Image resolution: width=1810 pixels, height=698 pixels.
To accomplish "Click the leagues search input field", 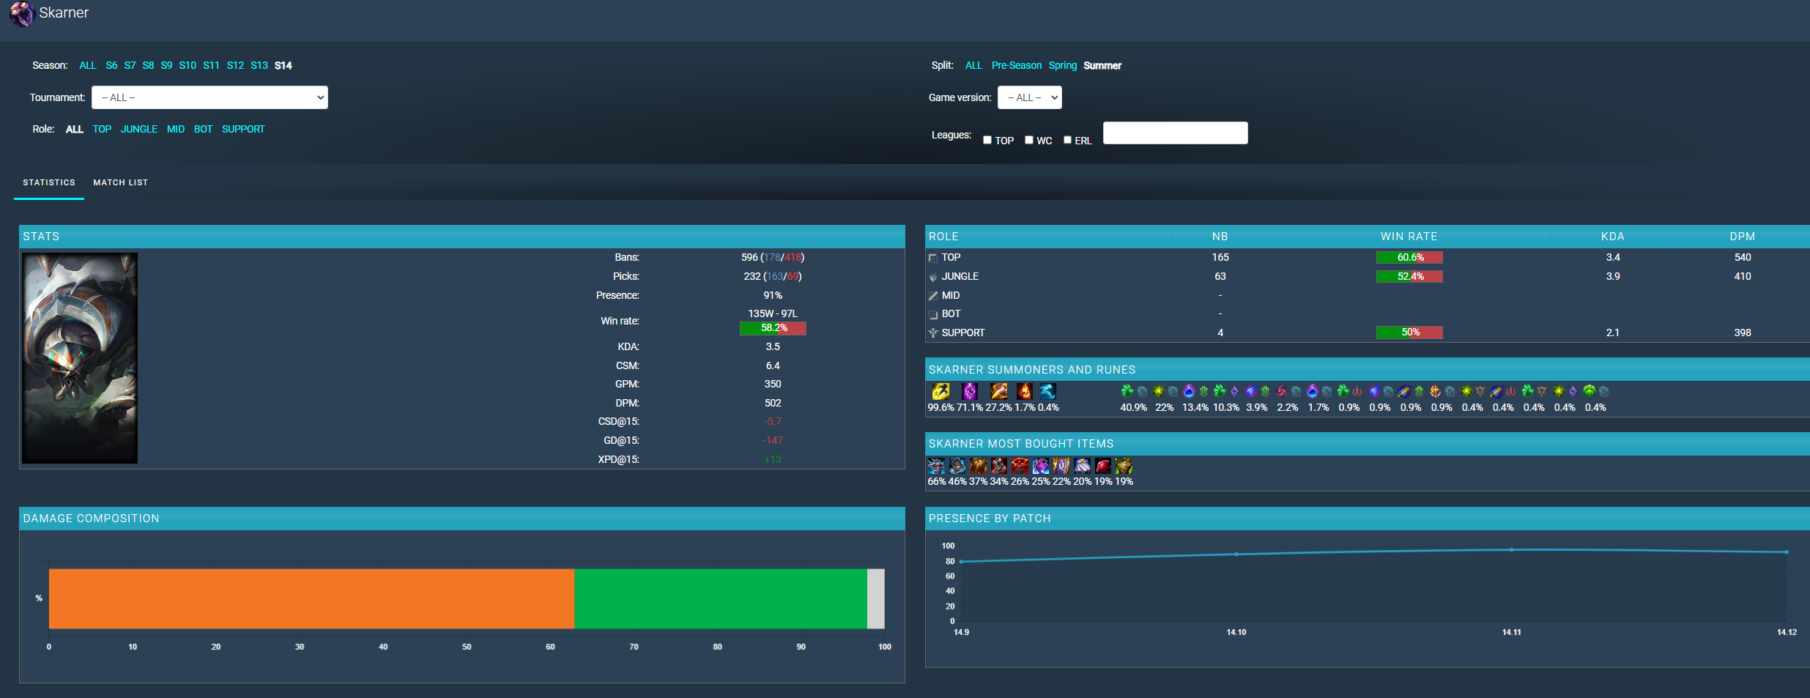I will 1175,133.
